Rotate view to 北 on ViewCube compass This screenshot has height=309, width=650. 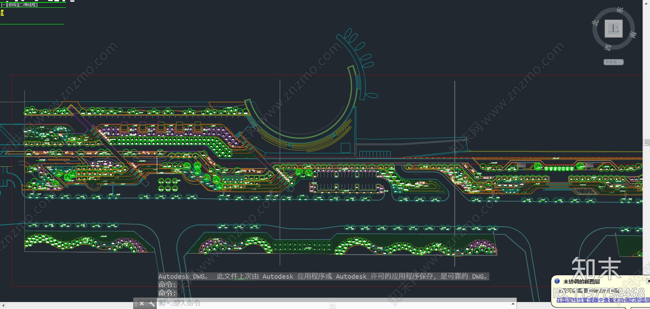click(x=596, y=22)
